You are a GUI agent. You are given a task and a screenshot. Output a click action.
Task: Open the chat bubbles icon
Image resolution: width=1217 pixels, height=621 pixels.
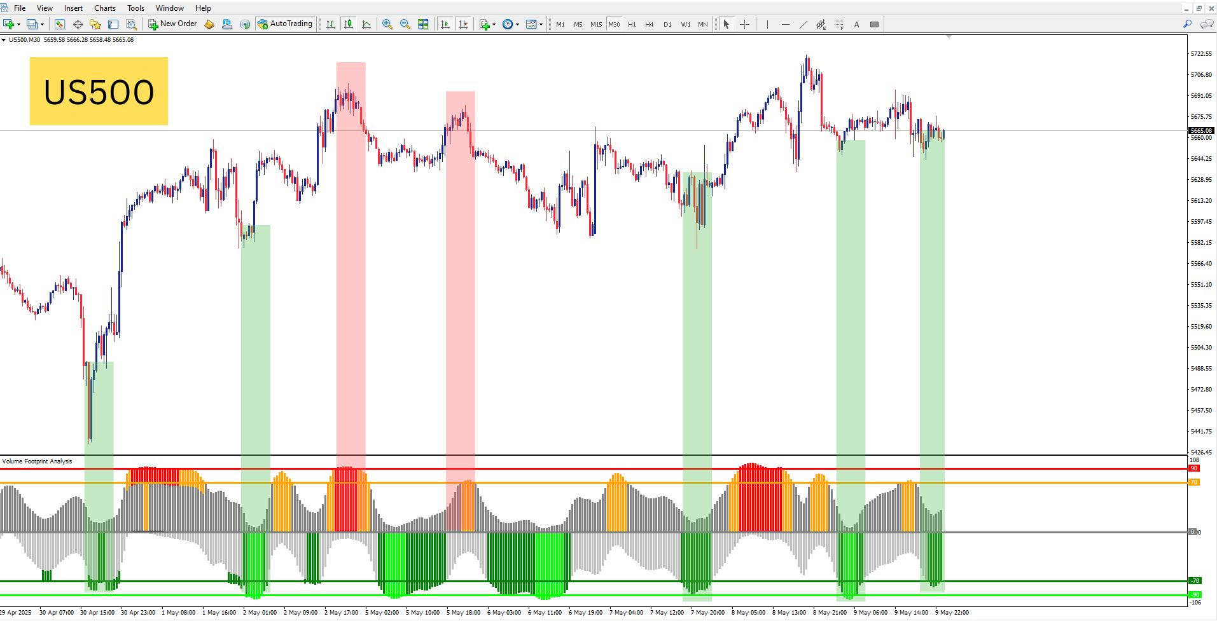[x=1206, y=24]
